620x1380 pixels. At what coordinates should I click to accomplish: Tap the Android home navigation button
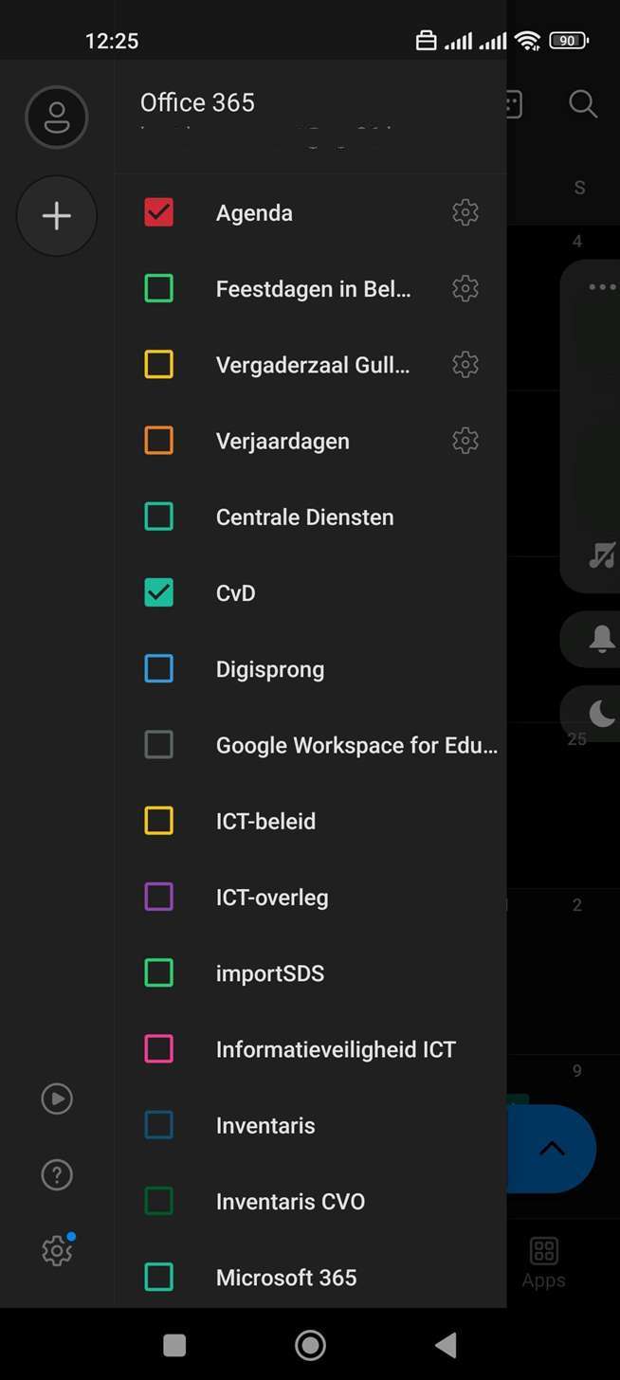point(310,1344)
